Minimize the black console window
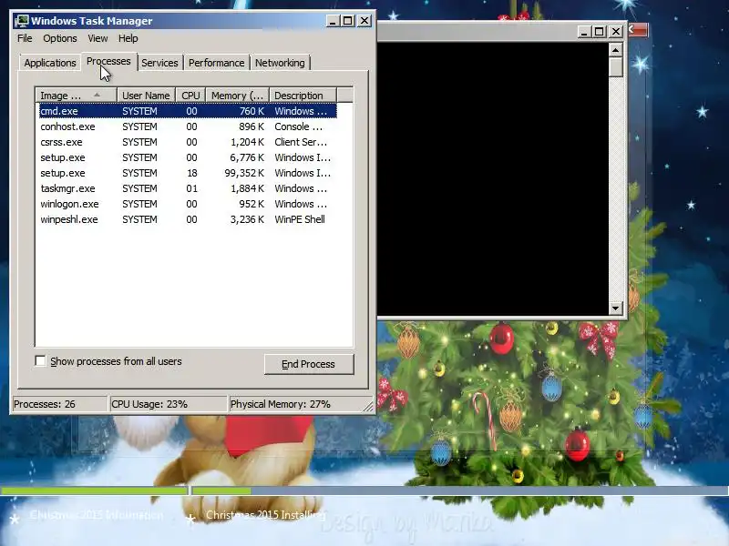 (x=584, y=32)
